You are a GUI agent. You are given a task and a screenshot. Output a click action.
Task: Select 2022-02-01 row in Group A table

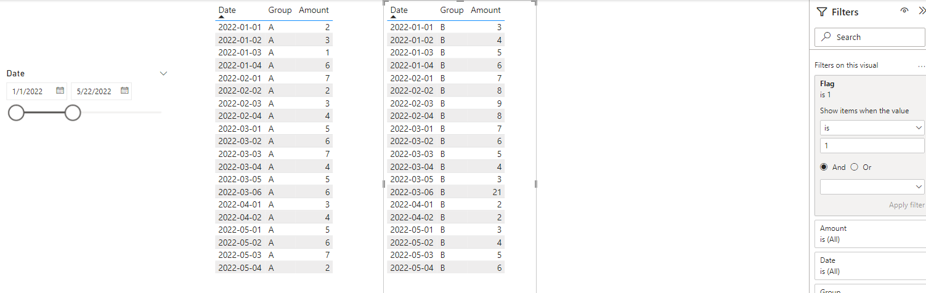pos(274,78)
